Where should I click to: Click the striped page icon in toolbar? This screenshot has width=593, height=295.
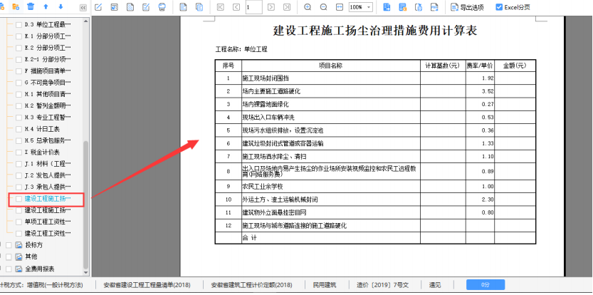pos(130,7)
